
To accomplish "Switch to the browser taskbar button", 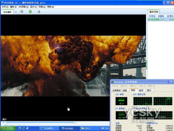I will pos(49,129).
